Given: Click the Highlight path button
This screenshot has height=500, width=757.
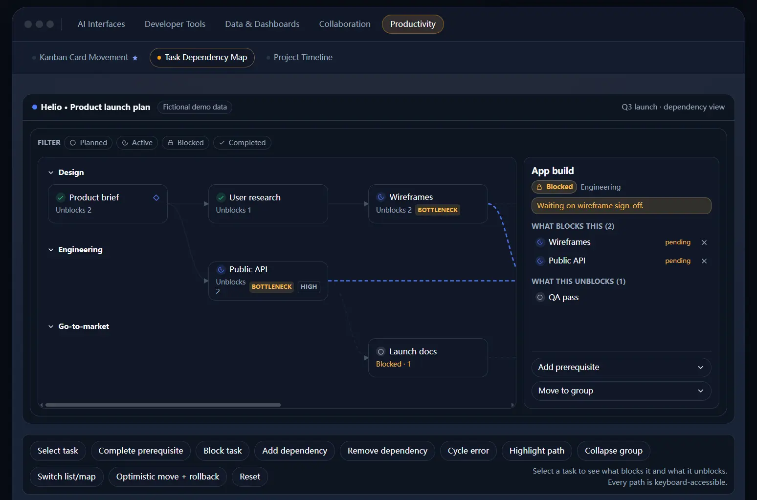Looking at the screenshot, I should coord(536,451).
